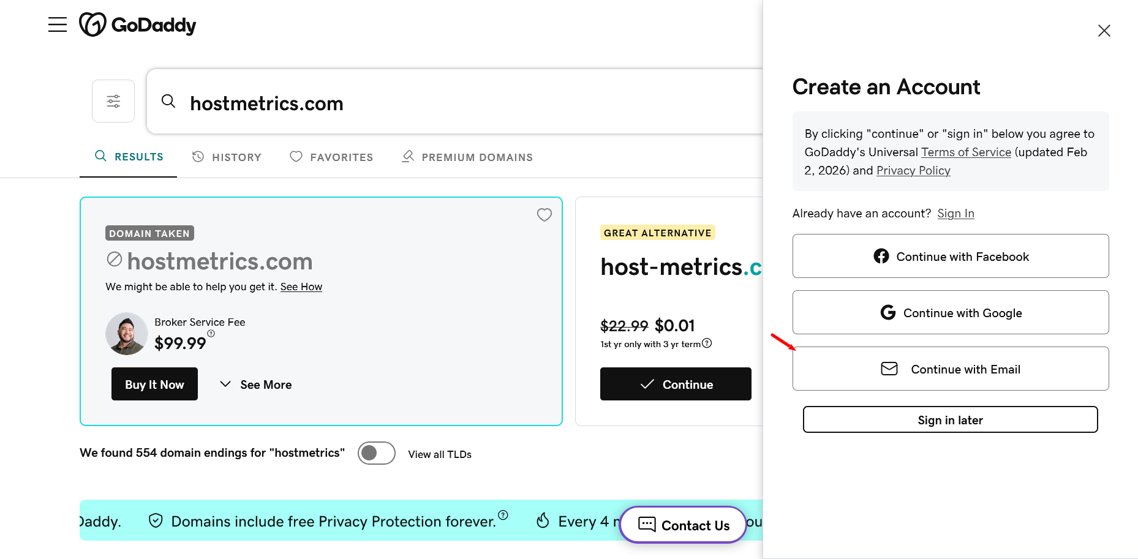Continue with Google
The height and width of the screenshot is (559, 1138).
(x=951, y=312)
